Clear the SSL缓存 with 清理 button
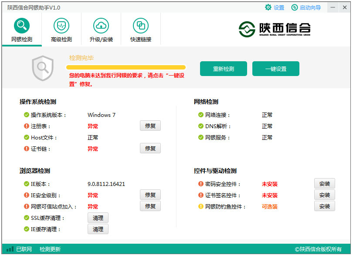The width and height of the screenshot is (353, 255). tap(98, 218)
